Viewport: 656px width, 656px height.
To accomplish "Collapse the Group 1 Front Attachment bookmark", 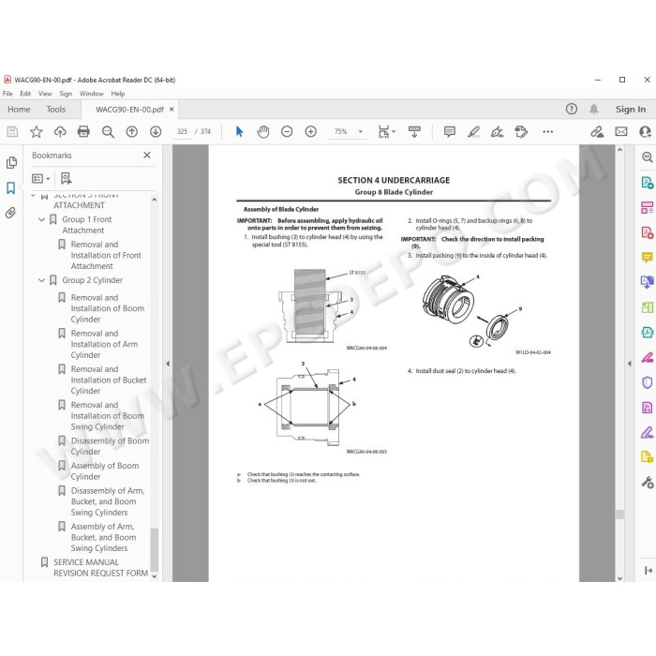I will pos(41,219).
